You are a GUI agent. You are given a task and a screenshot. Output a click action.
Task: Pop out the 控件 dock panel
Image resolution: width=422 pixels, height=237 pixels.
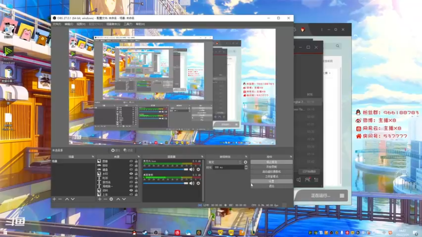pyautogui.click(x=291, y=156)
